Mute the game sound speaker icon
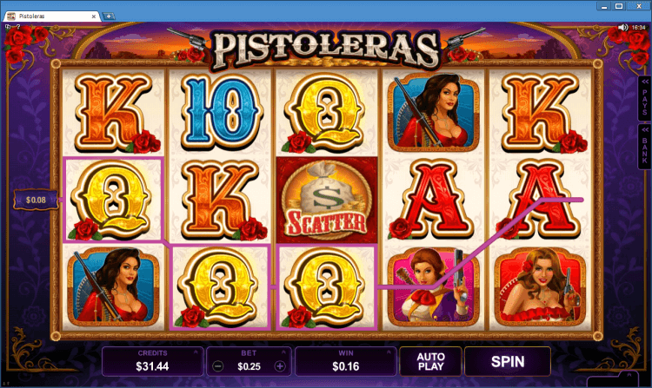Screen dimensions: 652x388 pos(622,28)
